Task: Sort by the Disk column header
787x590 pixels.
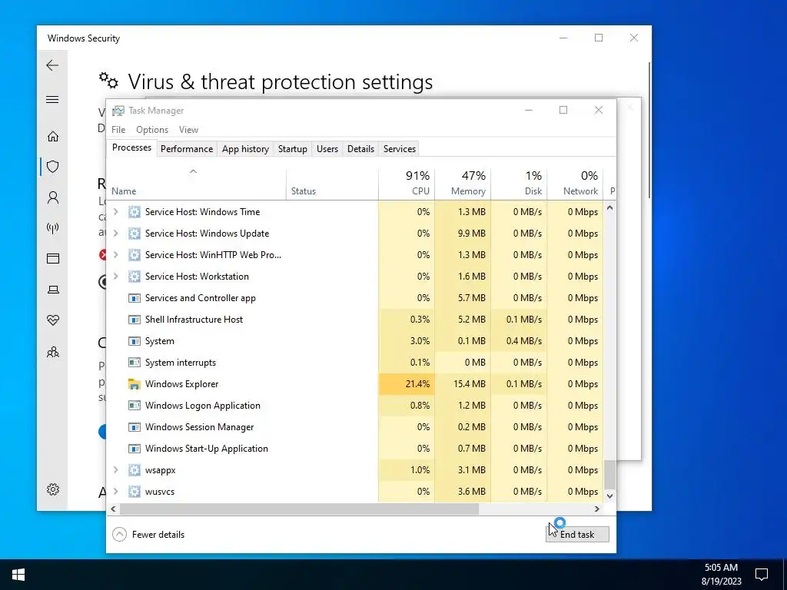Action: pyautogui.click(x=519, y=183)
